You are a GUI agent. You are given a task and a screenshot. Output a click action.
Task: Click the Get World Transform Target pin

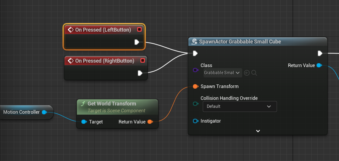pyautogui.click(x=84, y=122)
